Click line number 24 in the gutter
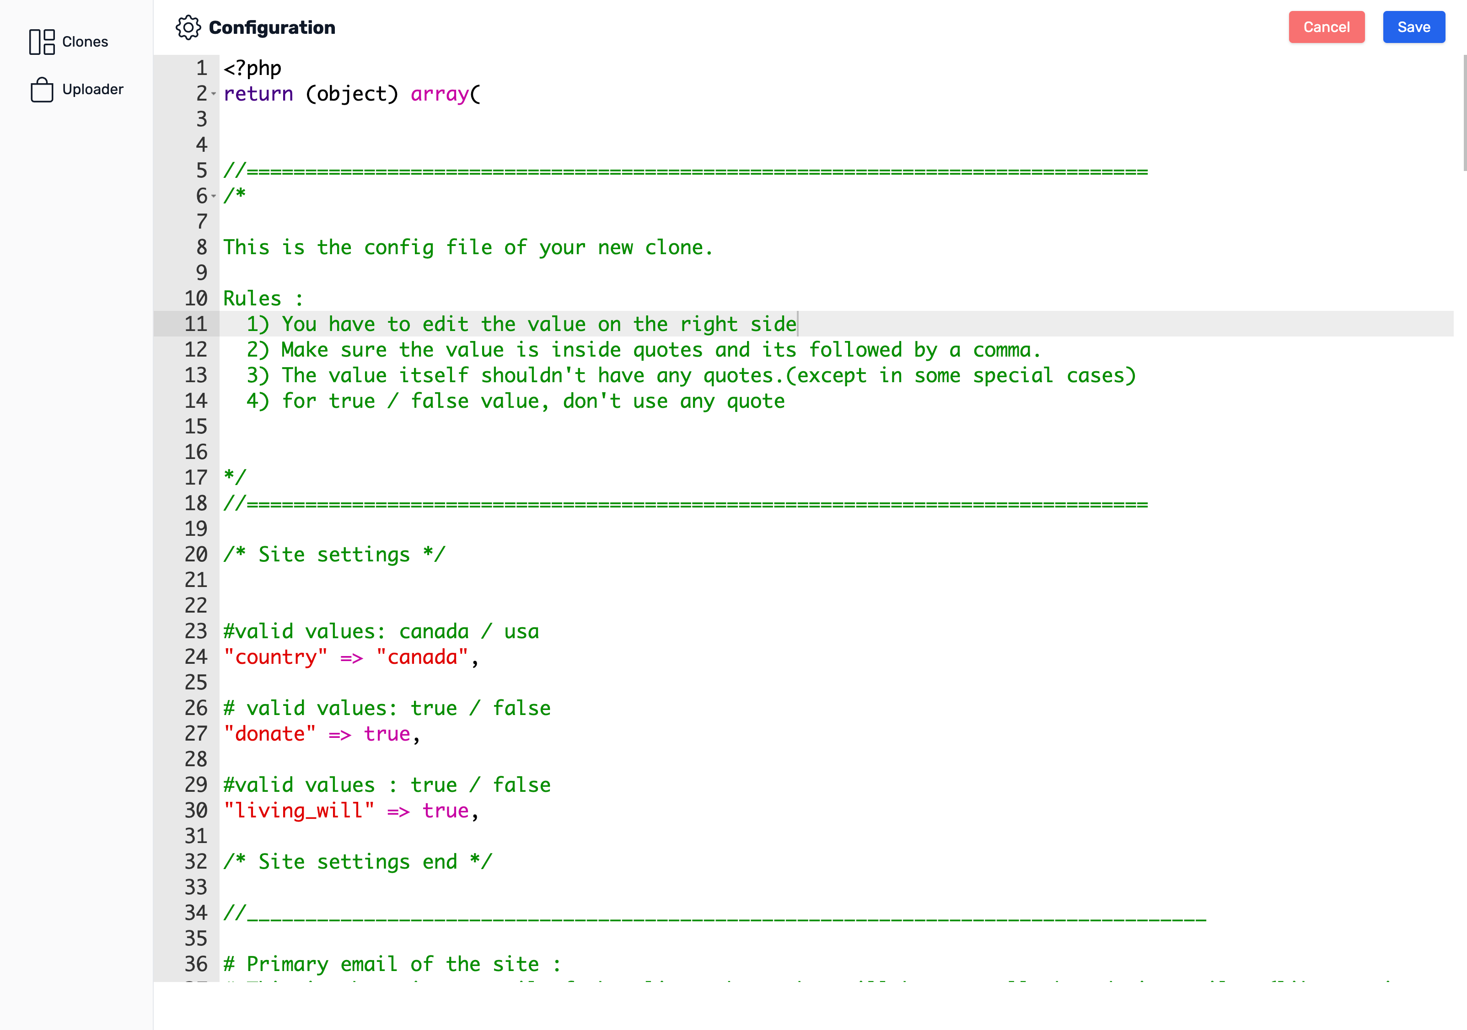The width and height of the screenshot is (1467, 1030). click(x=196, y=656)
